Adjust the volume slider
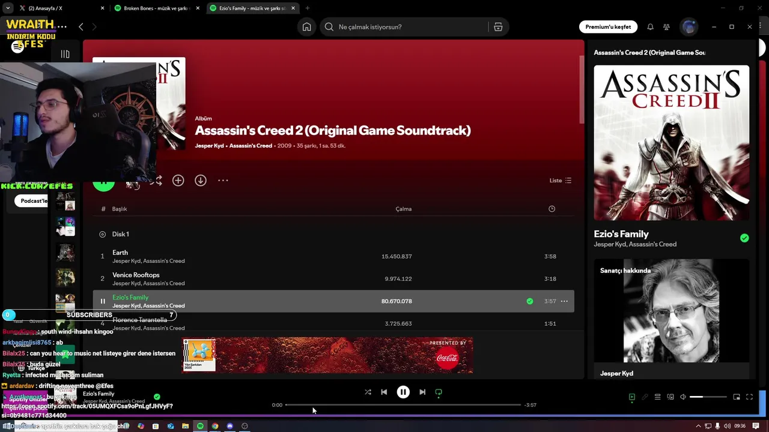Viewport: 769px width, 432px height. tap(708, 397)
